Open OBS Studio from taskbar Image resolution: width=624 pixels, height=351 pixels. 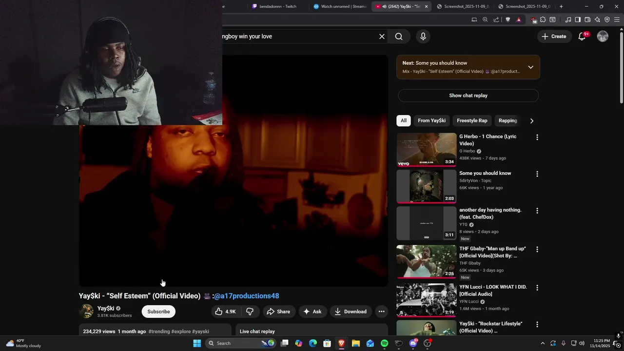[428, 343]
